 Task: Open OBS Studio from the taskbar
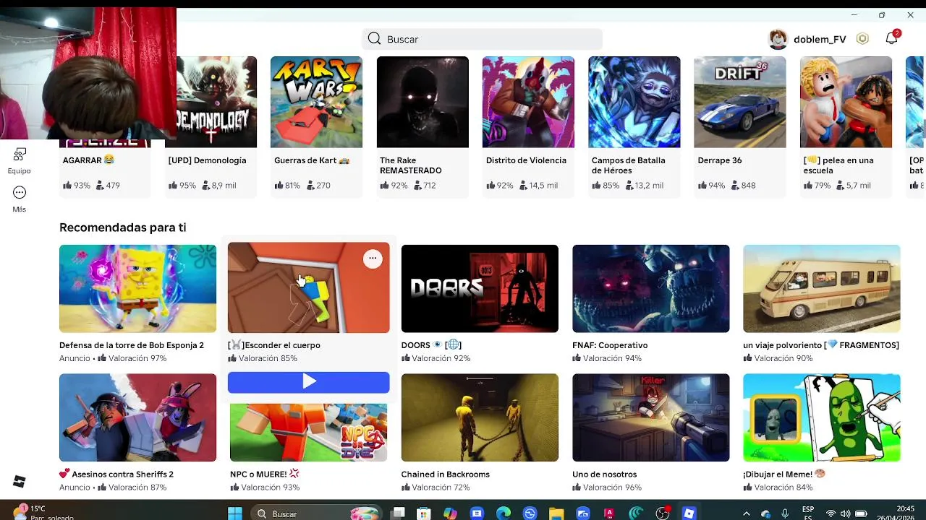click(x=662, y=513)
